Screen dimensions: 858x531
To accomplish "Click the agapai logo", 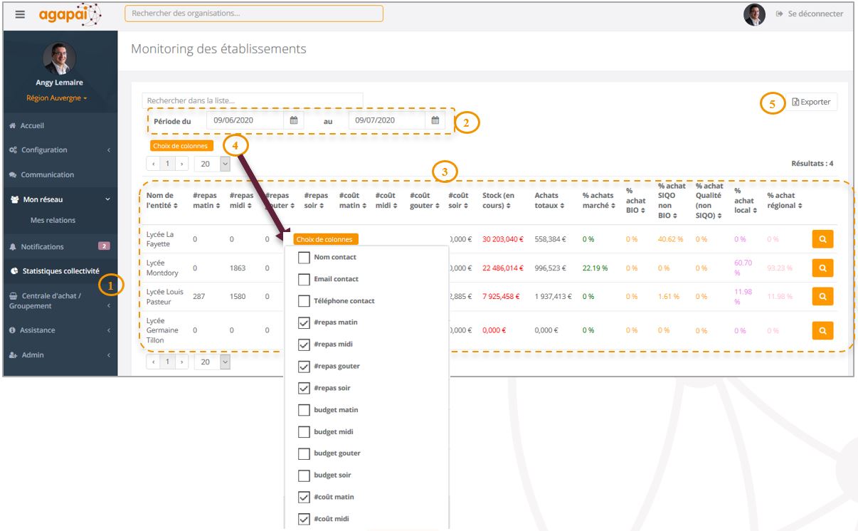I will 70,14.
